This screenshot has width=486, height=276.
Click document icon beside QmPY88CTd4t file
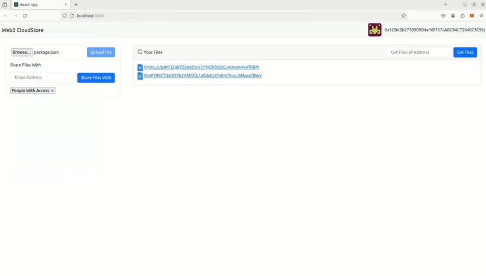click(x=140, y=76)
